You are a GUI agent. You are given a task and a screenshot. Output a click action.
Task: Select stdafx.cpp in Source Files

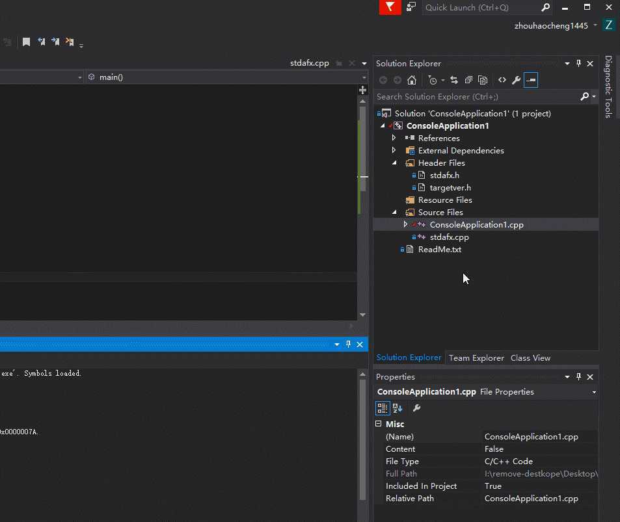[449, 237]
